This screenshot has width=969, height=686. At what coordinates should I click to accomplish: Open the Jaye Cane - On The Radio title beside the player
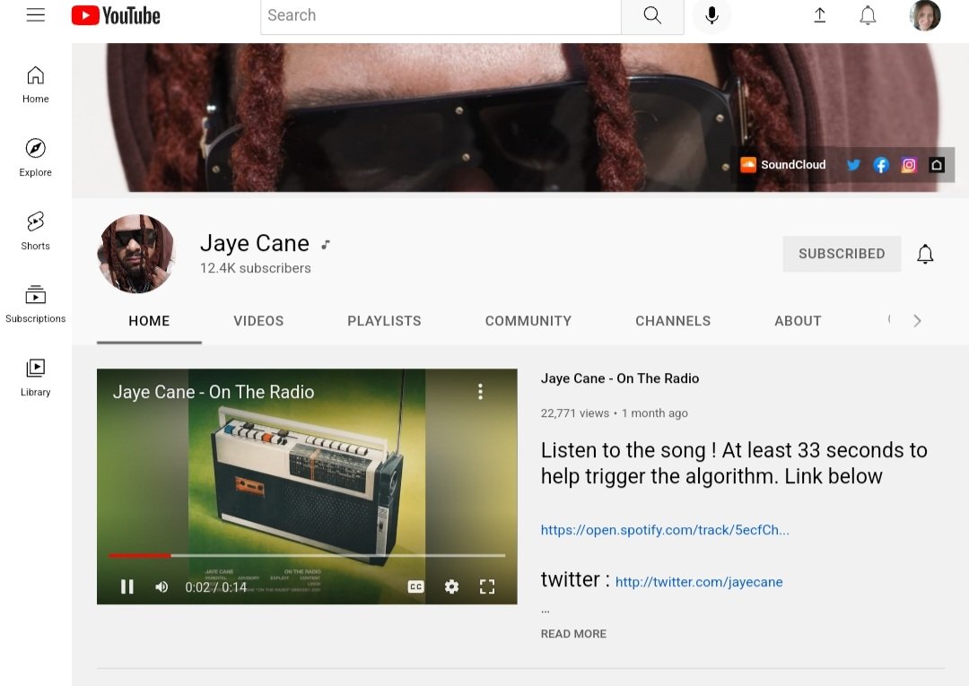tap(620, 378)
